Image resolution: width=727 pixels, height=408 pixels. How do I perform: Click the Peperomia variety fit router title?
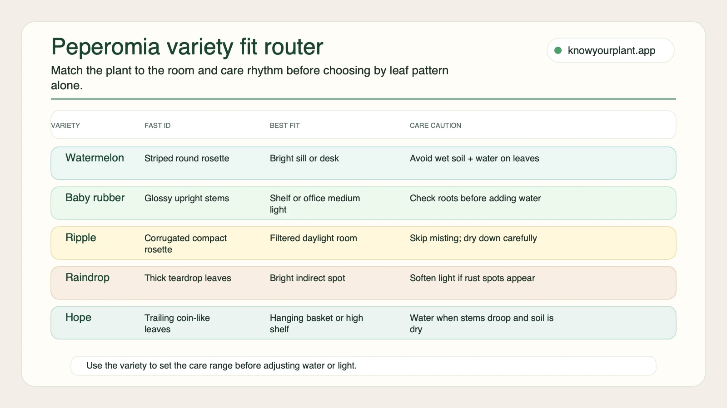pos(187,47)
